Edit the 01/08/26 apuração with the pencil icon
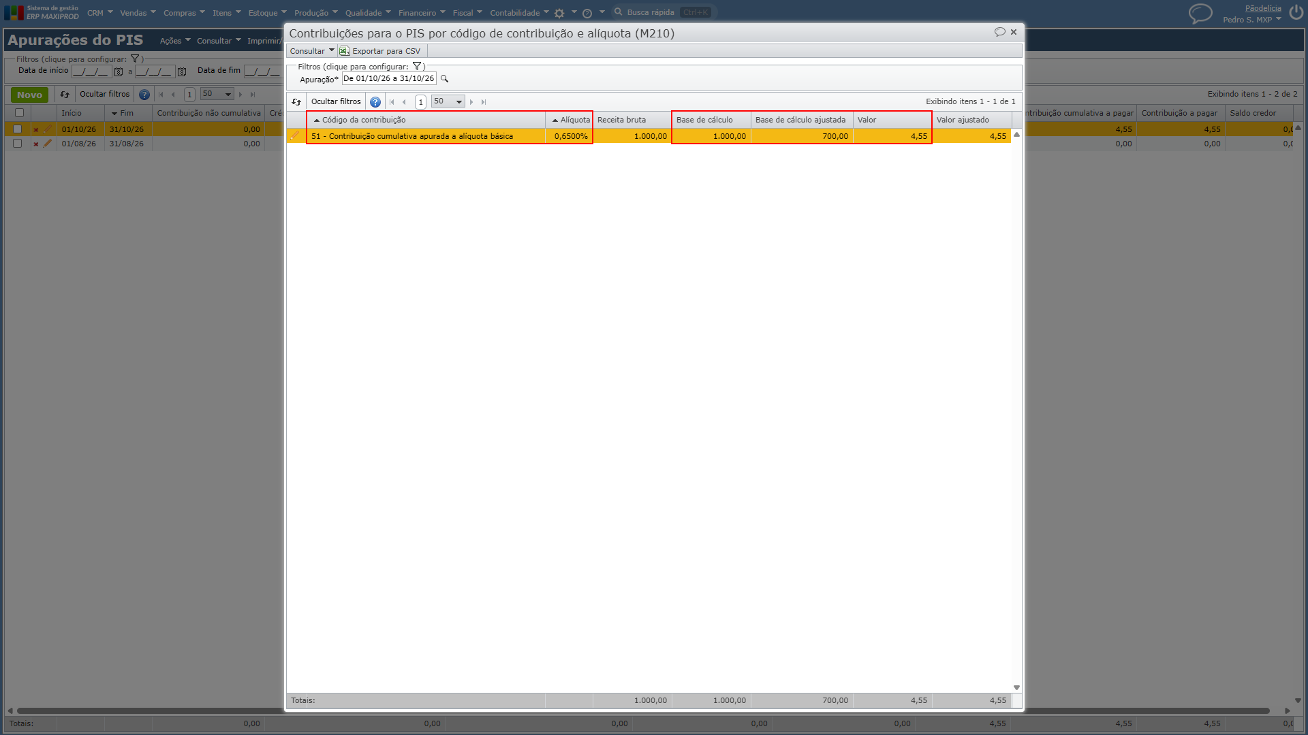Viewport: 1308px width, 735px height. point(47,144)
